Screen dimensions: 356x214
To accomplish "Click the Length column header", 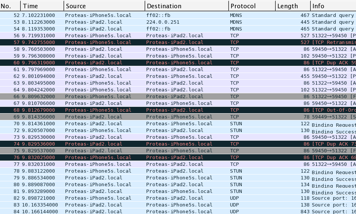I will (293, 6).
